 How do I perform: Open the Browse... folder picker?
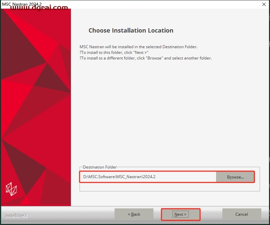235,177
